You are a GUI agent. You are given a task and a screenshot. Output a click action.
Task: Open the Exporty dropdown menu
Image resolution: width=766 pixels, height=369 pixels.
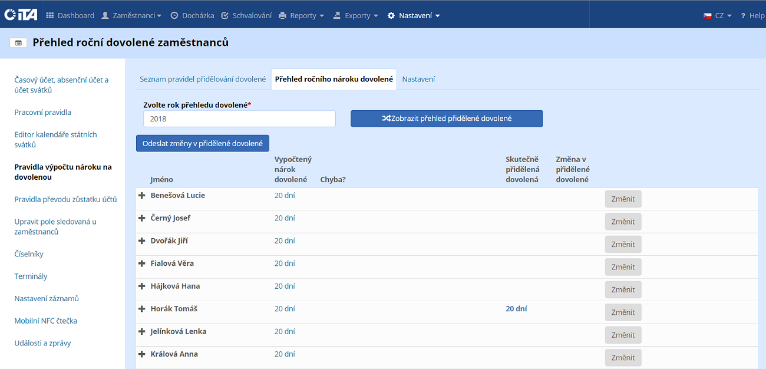356,16
